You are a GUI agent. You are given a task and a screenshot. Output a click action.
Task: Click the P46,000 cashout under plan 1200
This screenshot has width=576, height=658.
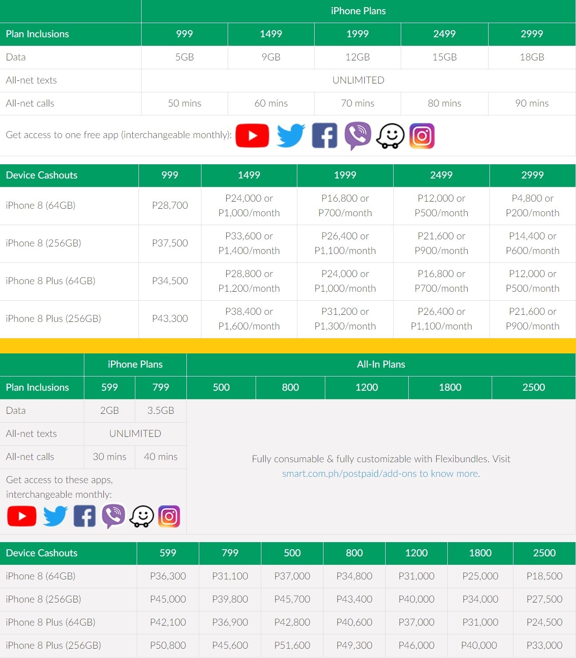point(416,646)
